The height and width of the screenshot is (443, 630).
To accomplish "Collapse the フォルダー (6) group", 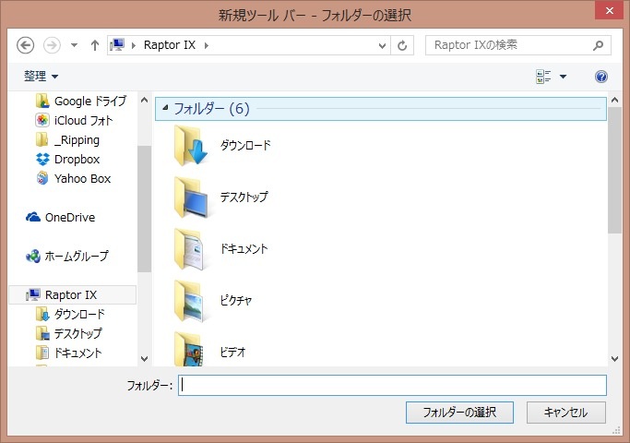I will tap(165, 108).
